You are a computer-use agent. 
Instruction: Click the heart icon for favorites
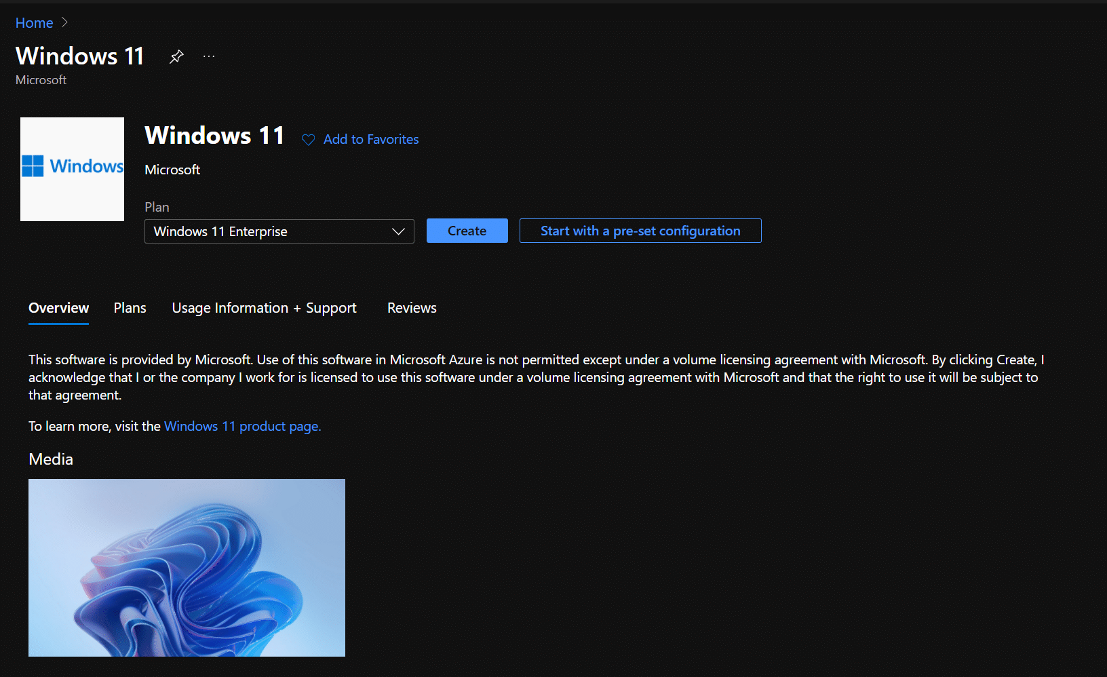[x=308, y=140]
